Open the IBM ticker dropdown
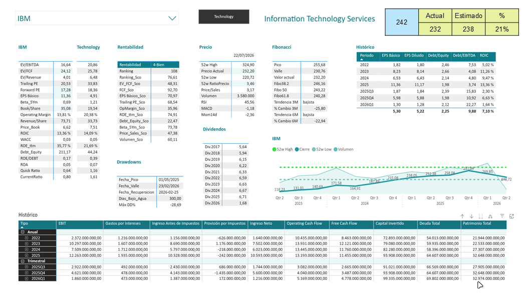The width and height of the screenshot is (530, 298). pyautogui.click(x=97, y=18)
